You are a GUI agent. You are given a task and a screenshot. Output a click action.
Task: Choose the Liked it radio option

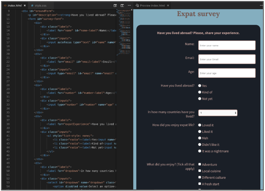pyautogui.click(x=200, y=131)
